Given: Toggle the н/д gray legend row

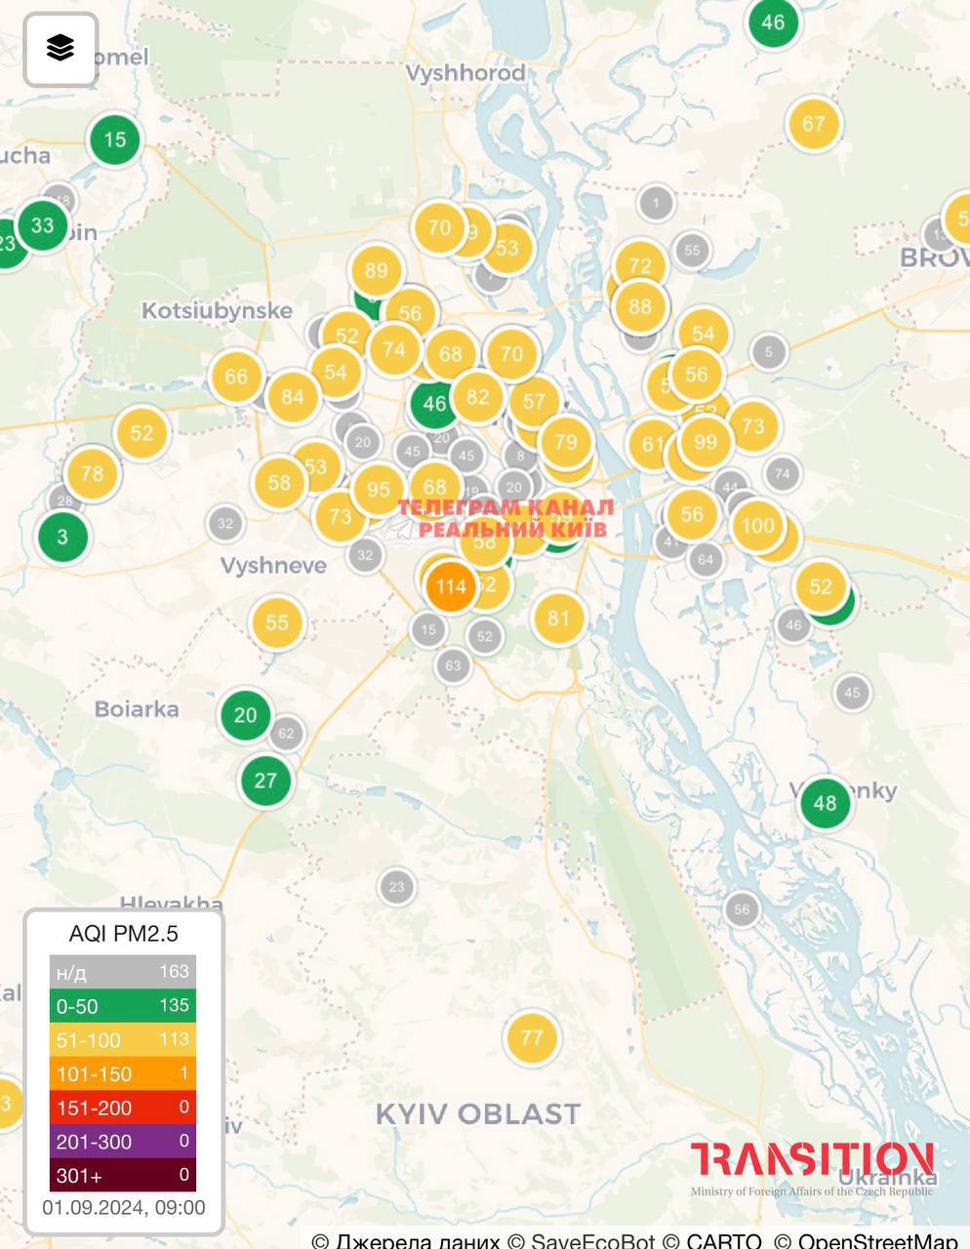Looking at the screenshot, I should click(123, 972).
